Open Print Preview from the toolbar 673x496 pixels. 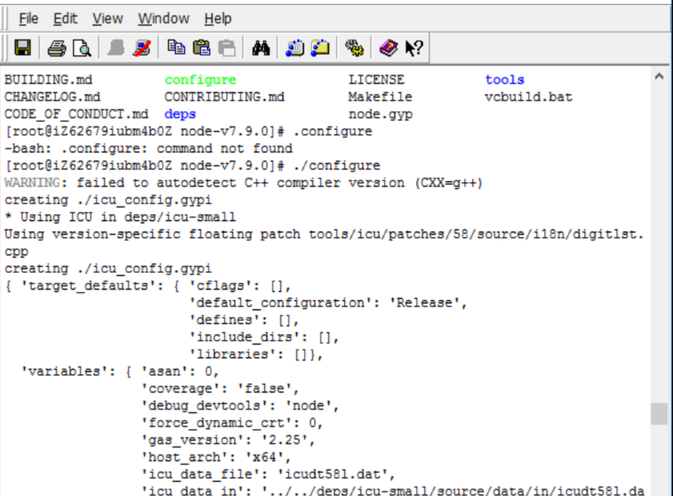point(81,49)
